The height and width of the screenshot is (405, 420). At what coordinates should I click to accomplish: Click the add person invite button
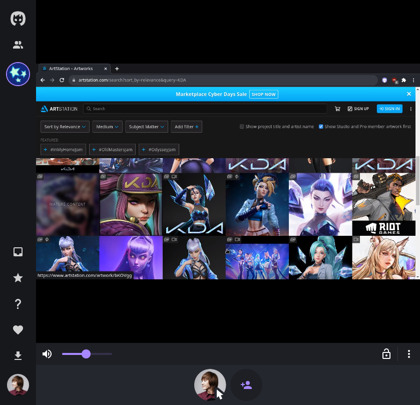(x=246, y=385)
